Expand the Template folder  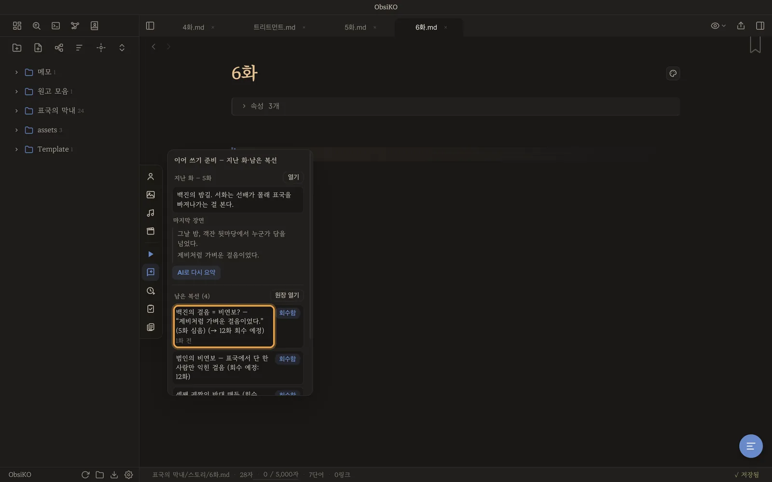(x=53, y=149)
